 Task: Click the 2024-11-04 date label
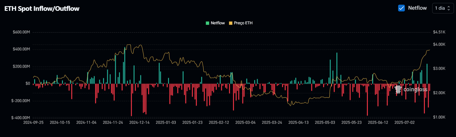pyautogui.click(x=86, y=122)
